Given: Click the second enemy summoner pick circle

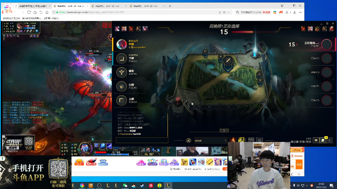Looking at the screenshot, I should (326, 58).
